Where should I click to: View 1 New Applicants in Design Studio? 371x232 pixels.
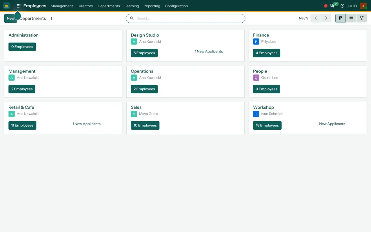[x=209, y=51]
